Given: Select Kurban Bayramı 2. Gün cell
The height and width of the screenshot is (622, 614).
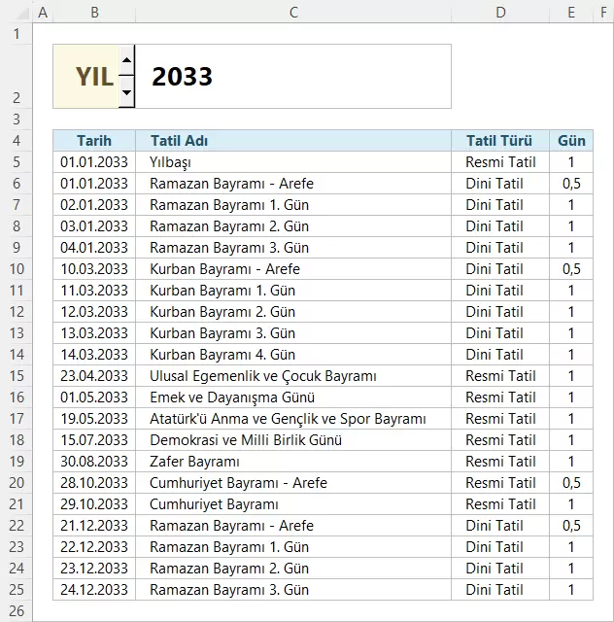Looking at the screenshot, I should 293,312.
